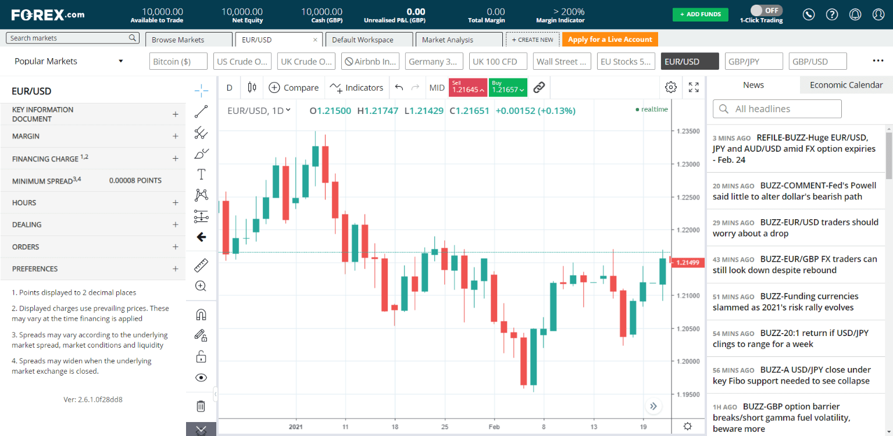Toggle the drawing lock icon
Screen dimensions: 893x436
tap(201, 356)
